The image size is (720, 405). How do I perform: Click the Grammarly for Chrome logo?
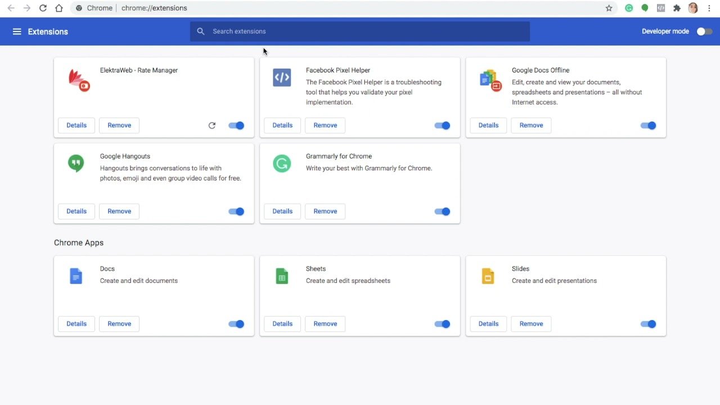(x=282, y=164)
